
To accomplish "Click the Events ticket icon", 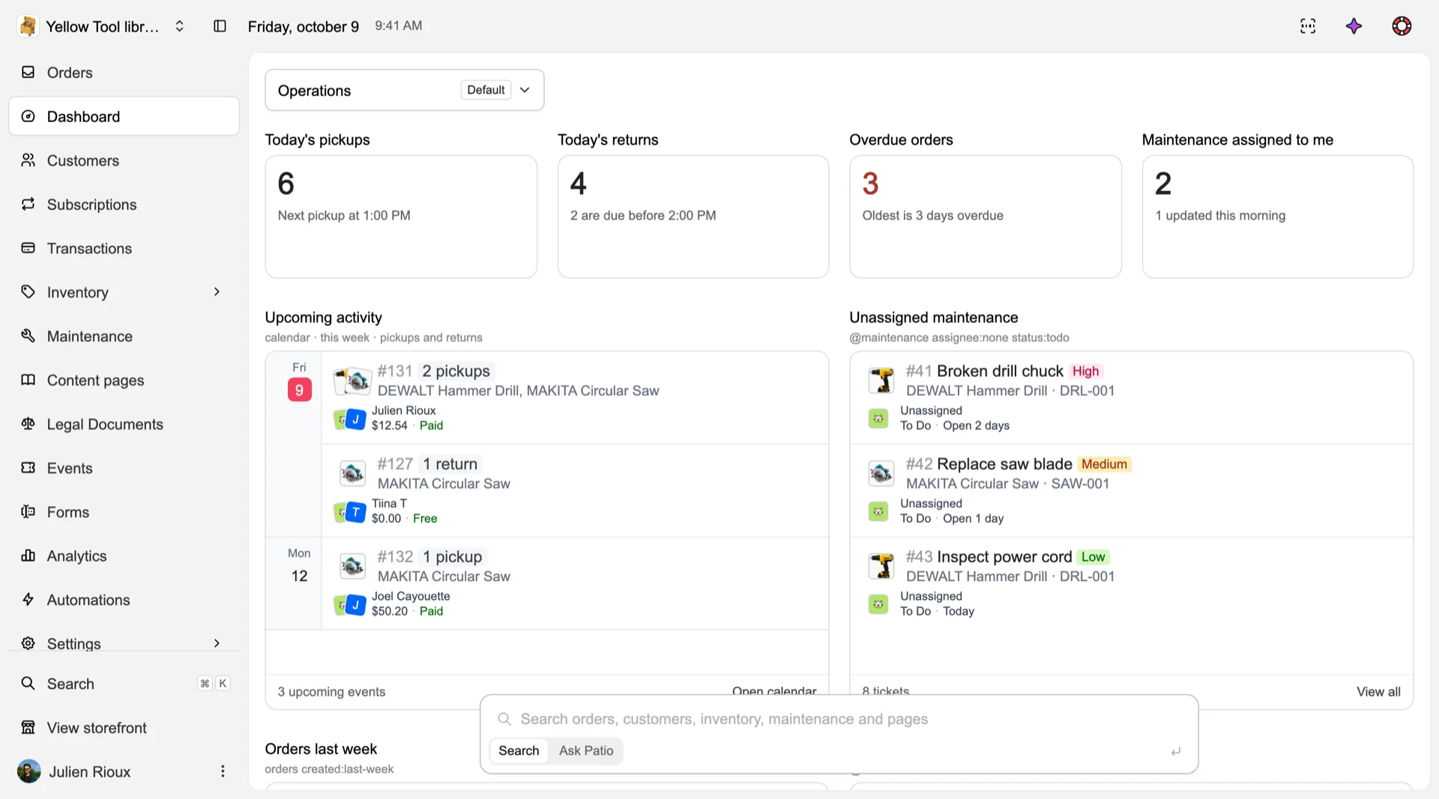I will pos(28,467).
